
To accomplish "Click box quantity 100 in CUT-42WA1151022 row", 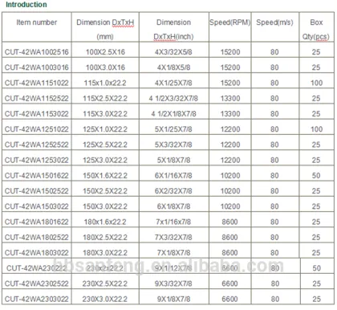I will point(316,83).
